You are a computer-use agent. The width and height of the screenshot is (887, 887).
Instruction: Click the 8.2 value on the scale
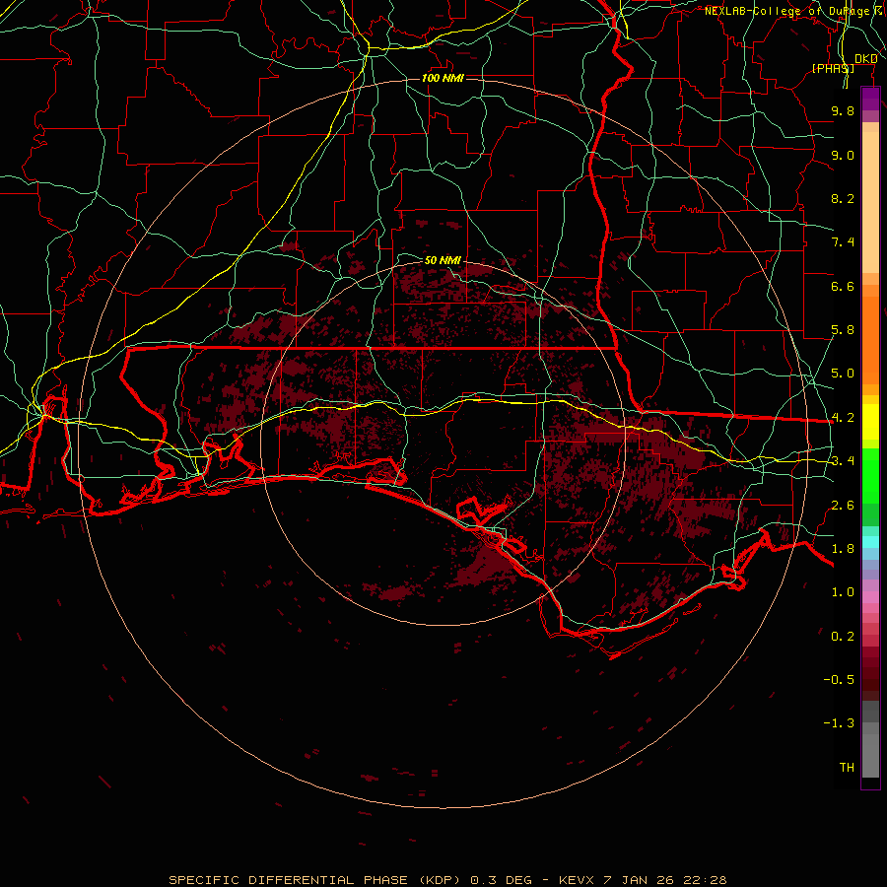coord(843,198)
